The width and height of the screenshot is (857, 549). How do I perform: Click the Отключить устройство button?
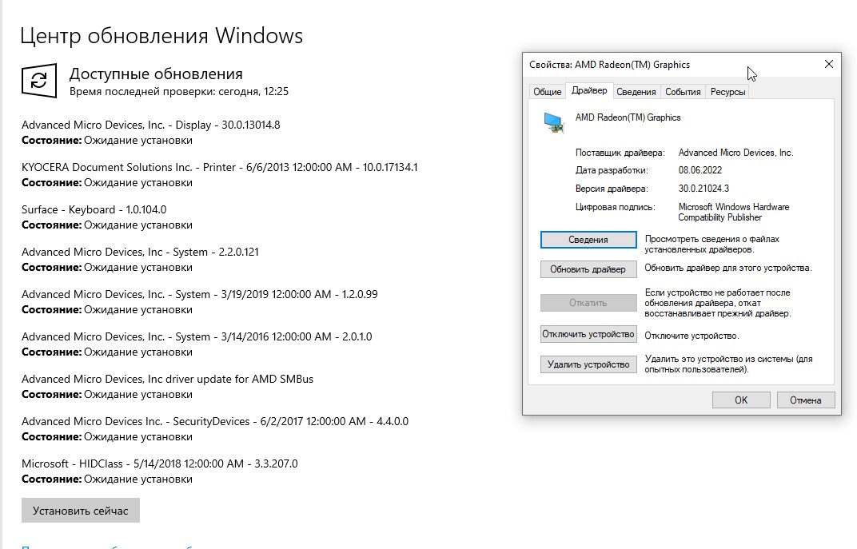(588, 334)
